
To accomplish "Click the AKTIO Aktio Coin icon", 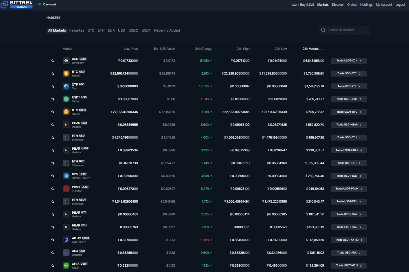I will click(x=66, y=240).
